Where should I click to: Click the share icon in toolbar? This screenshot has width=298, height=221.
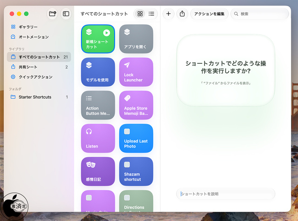182,13
